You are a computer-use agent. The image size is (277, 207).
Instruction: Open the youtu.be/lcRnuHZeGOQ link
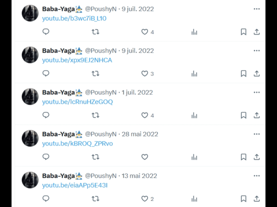coord(77,102)
